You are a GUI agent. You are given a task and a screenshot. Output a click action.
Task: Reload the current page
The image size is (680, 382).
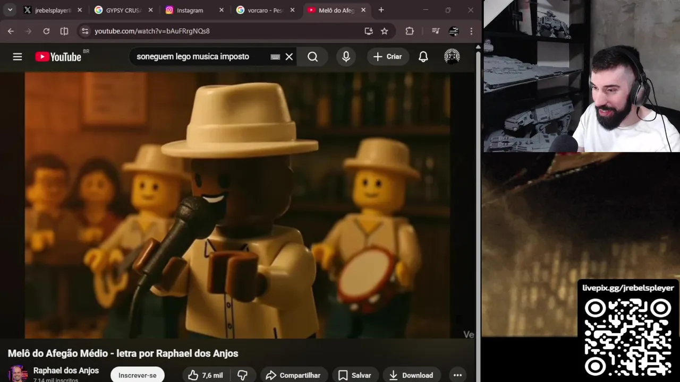(x=46, y=31)
